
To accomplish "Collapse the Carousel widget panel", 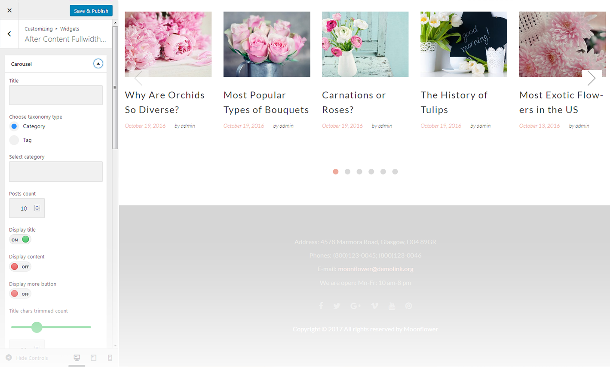I will (x=98, y=64).
